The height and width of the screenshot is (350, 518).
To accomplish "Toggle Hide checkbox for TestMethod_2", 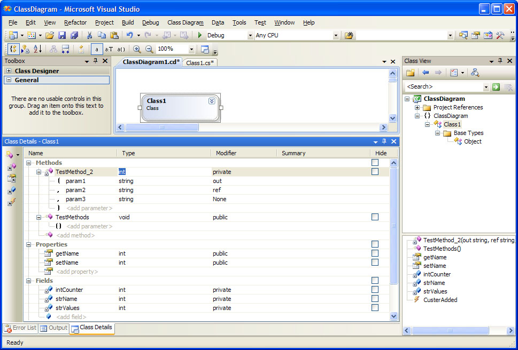I will [375, 172].
